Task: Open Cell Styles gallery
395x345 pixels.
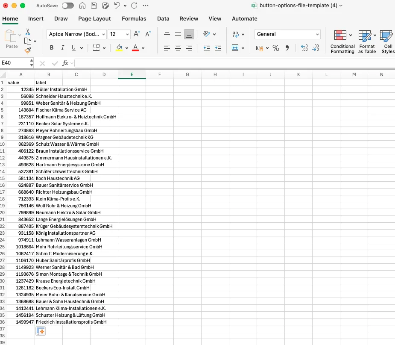Action: point(387,42)
